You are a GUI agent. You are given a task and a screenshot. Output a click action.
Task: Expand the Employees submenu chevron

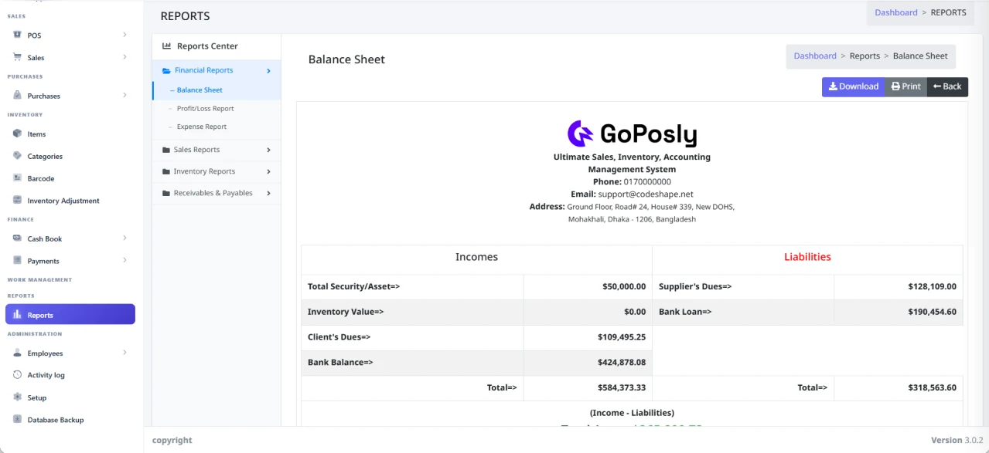(x=124, y=353)
